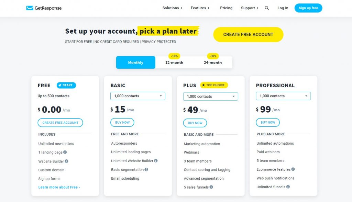
Task: Open the Pricing page from navigation
Action: tap(226, 8)
